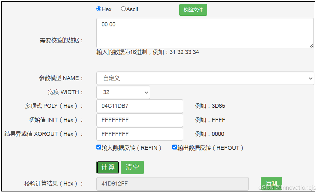Click the 校验计算结果（Hex） label

tap(54, 184)
